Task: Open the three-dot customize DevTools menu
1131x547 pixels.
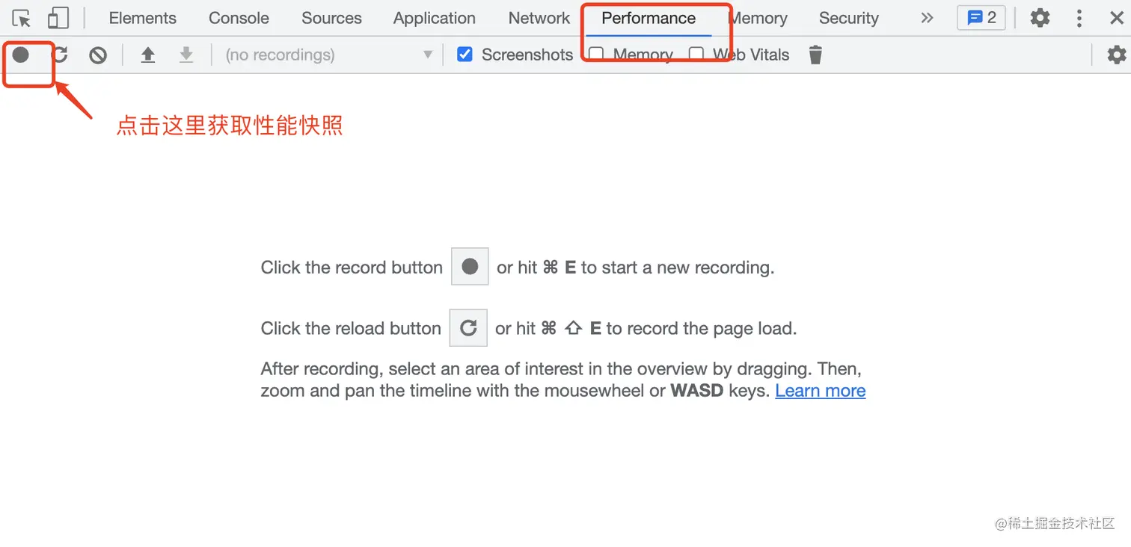Action: tap(1079, 18)
